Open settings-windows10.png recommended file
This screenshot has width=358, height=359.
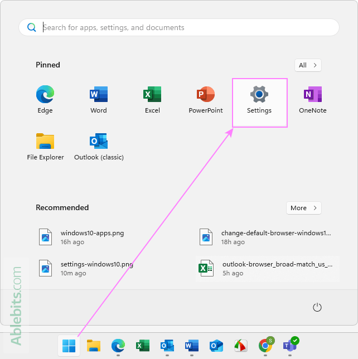(x=86, y=268)
